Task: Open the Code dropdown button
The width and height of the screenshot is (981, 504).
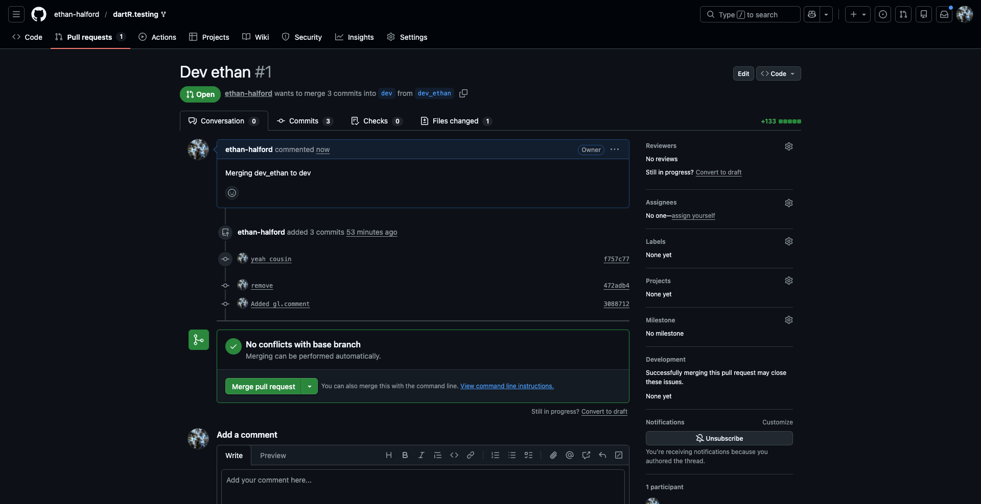Action: click(778, 73)
